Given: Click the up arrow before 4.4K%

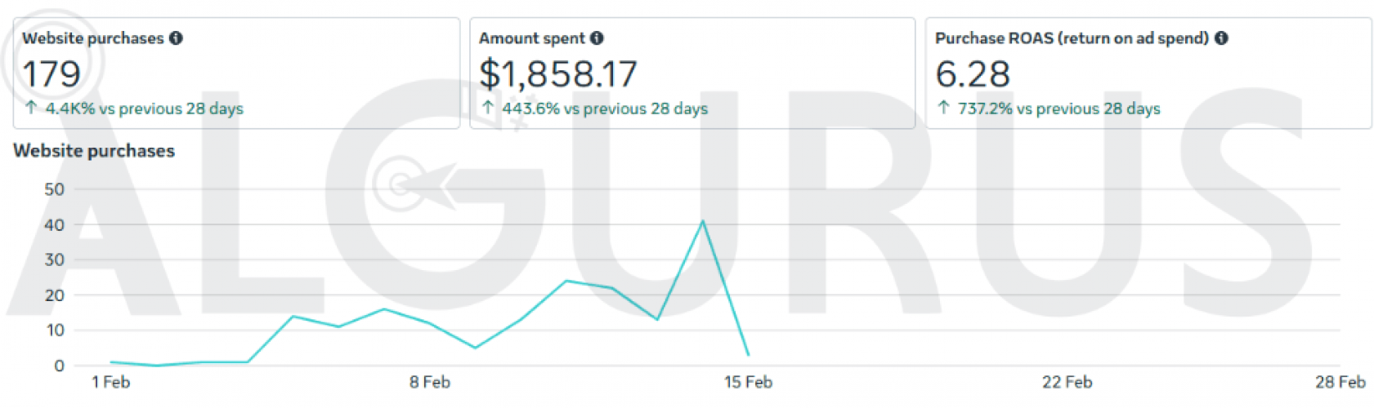Looking at the screenshot, I should 31,108.
